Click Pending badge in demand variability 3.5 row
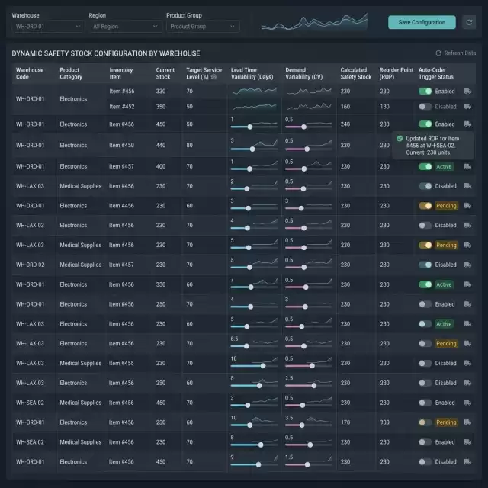Viewport: 488px width, 488px height. click(446, 422)
